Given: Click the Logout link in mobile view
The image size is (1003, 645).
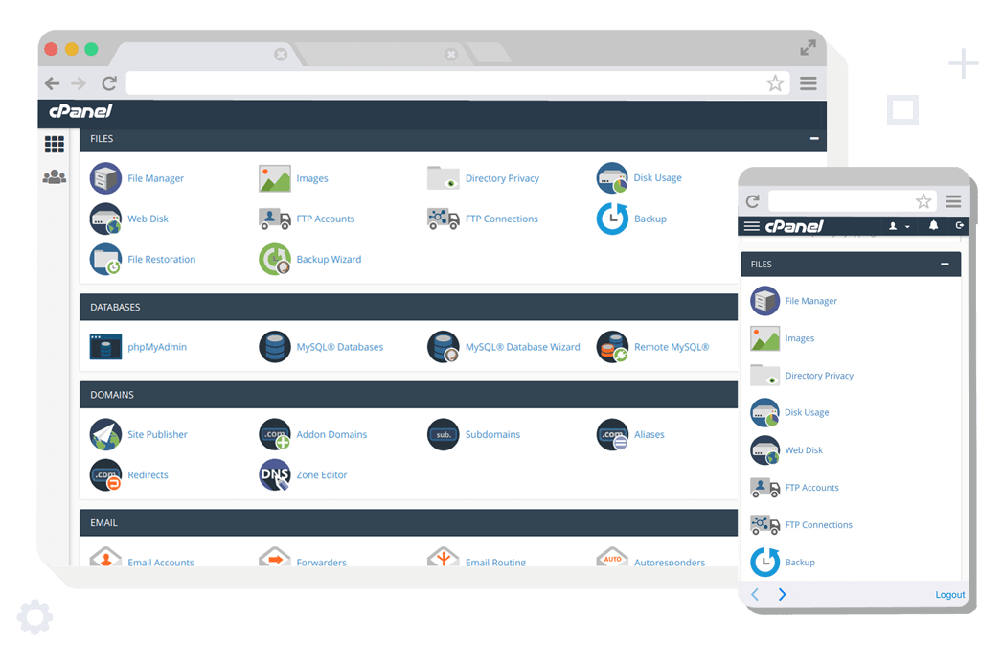Looking at the screenshot, I should [949, 595].
